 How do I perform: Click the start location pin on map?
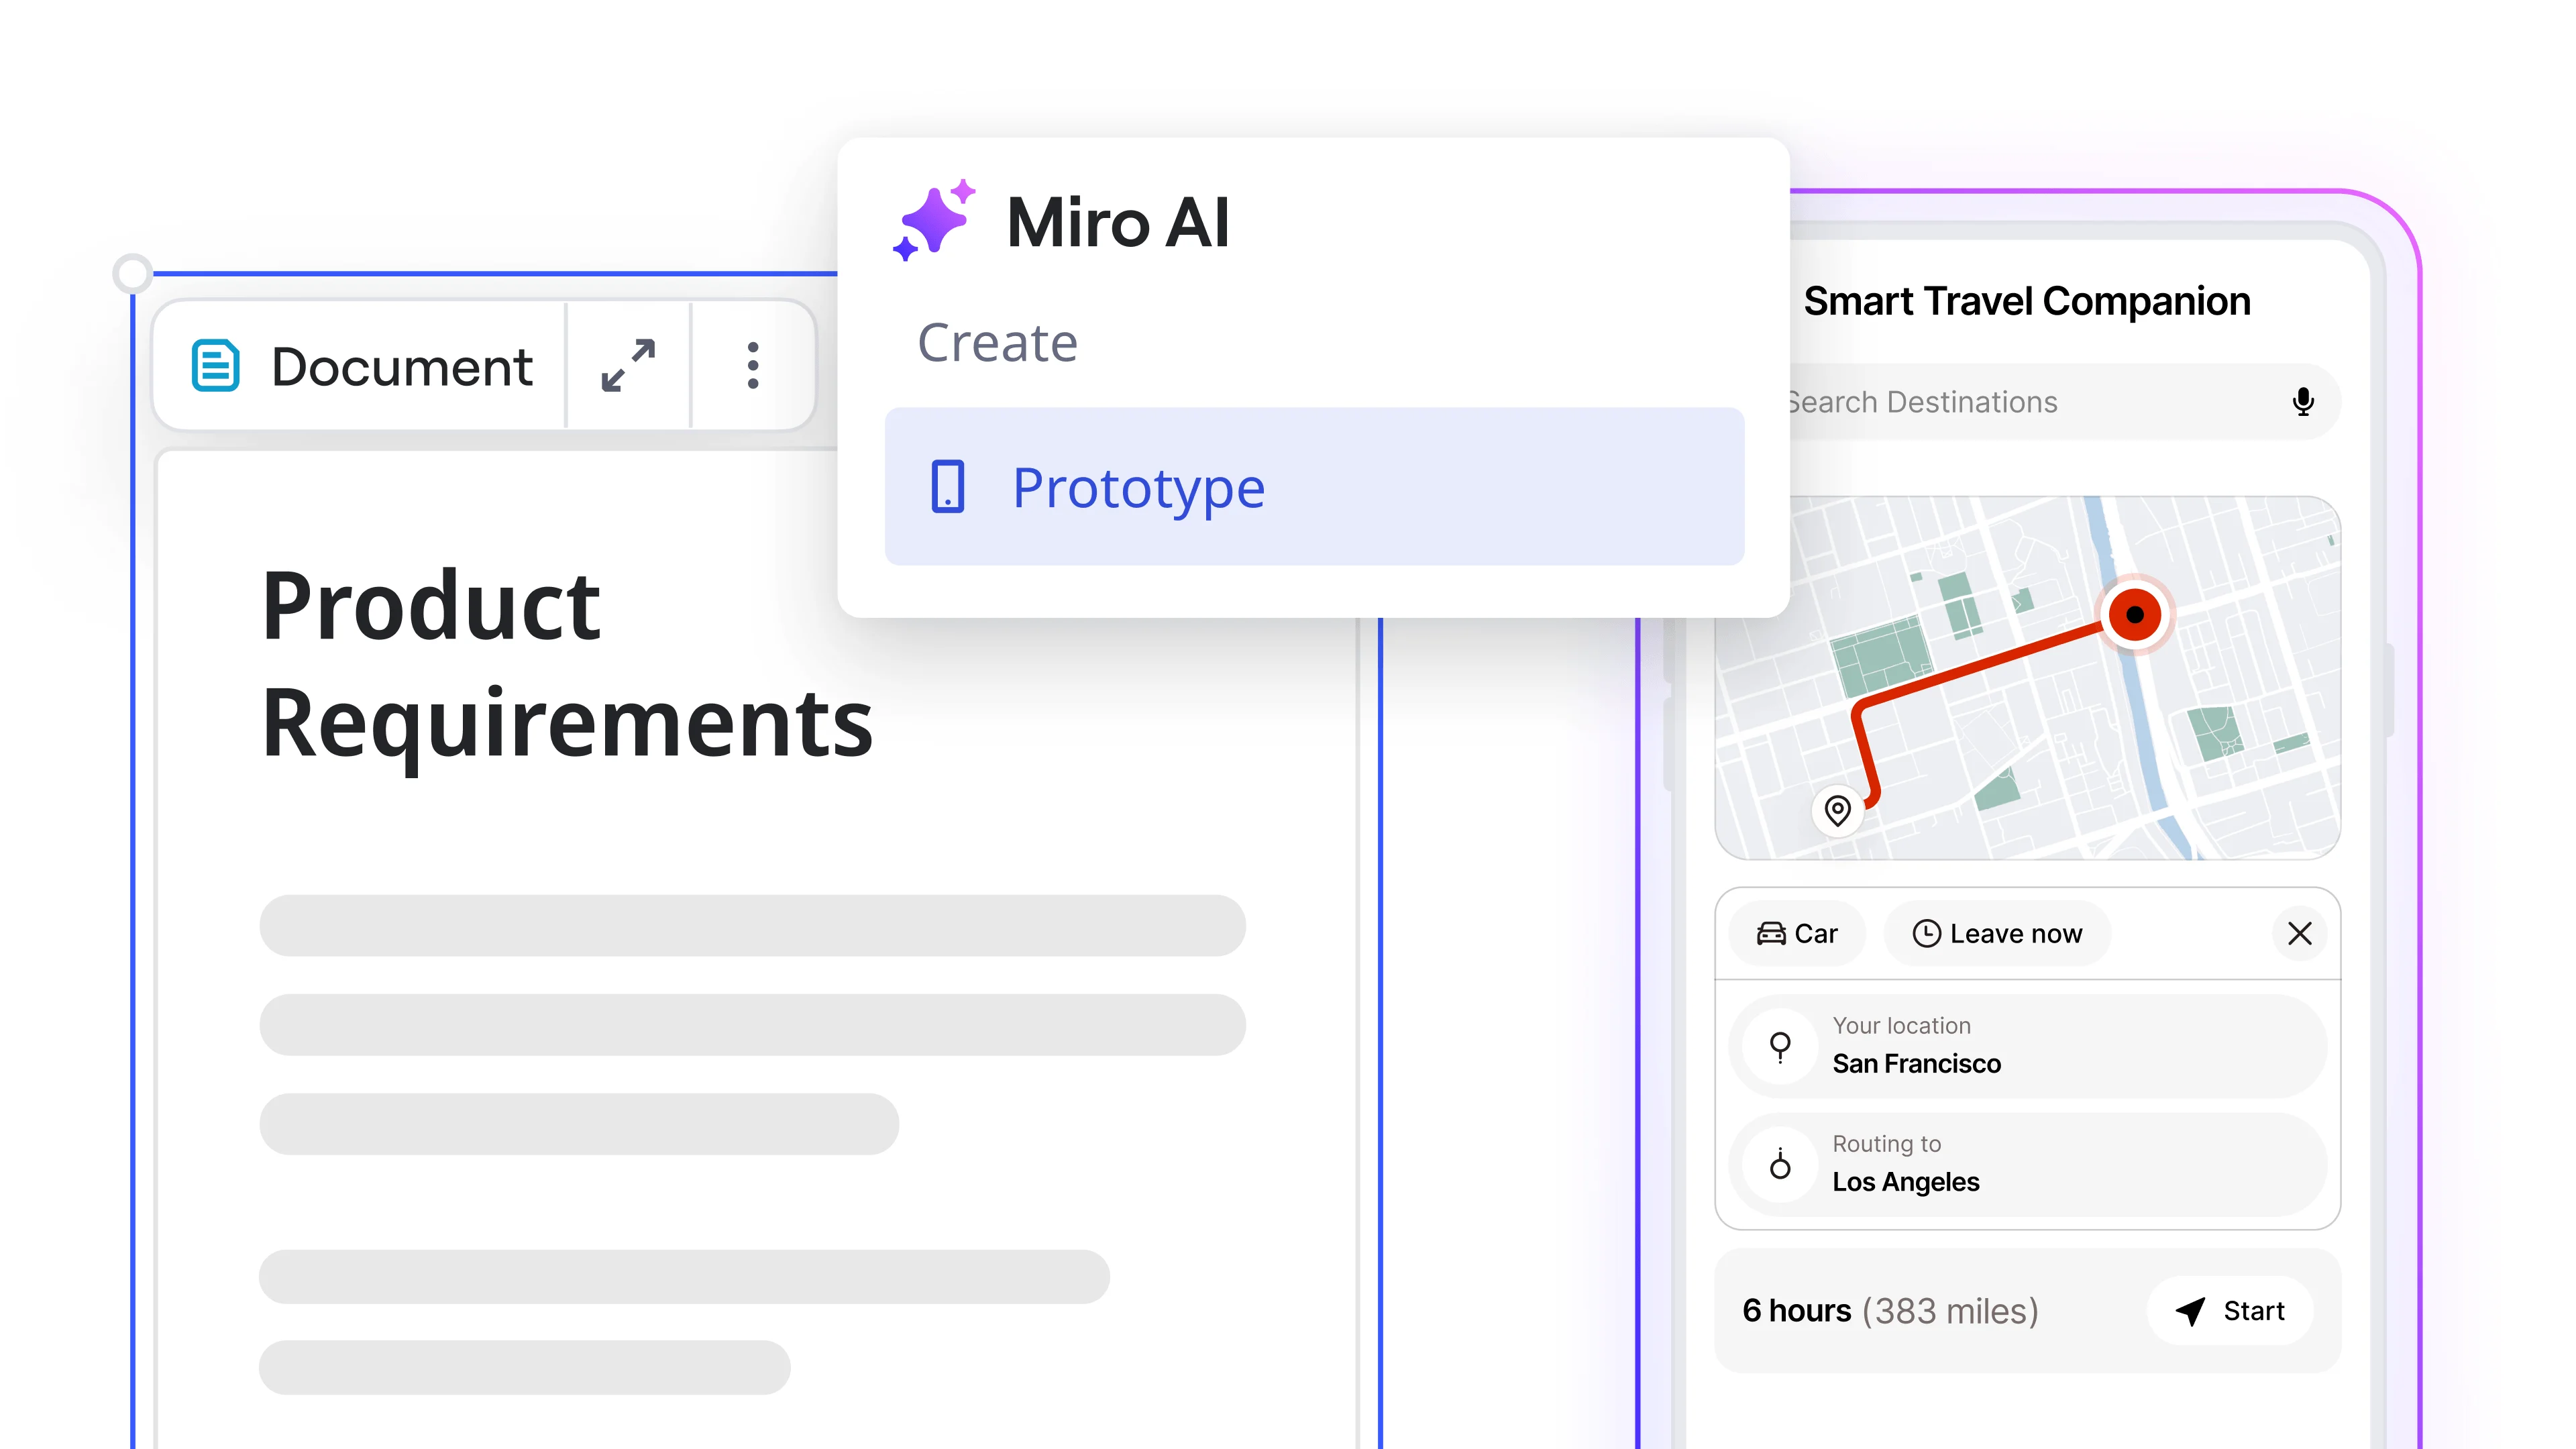pos(1837,810)
